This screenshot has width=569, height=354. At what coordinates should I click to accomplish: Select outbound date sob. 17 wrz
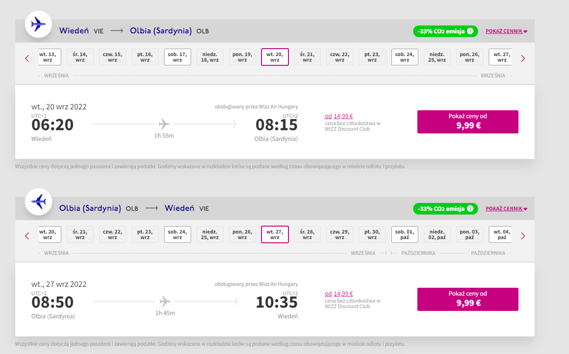tap(178, 57)
